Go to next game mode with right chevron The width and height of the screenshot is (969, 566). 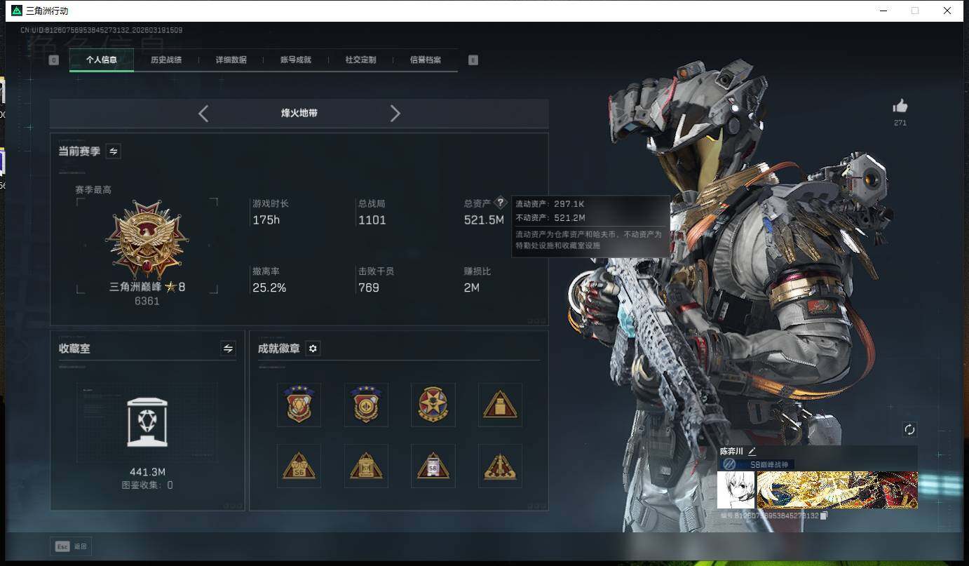click(x=395, y=114)
